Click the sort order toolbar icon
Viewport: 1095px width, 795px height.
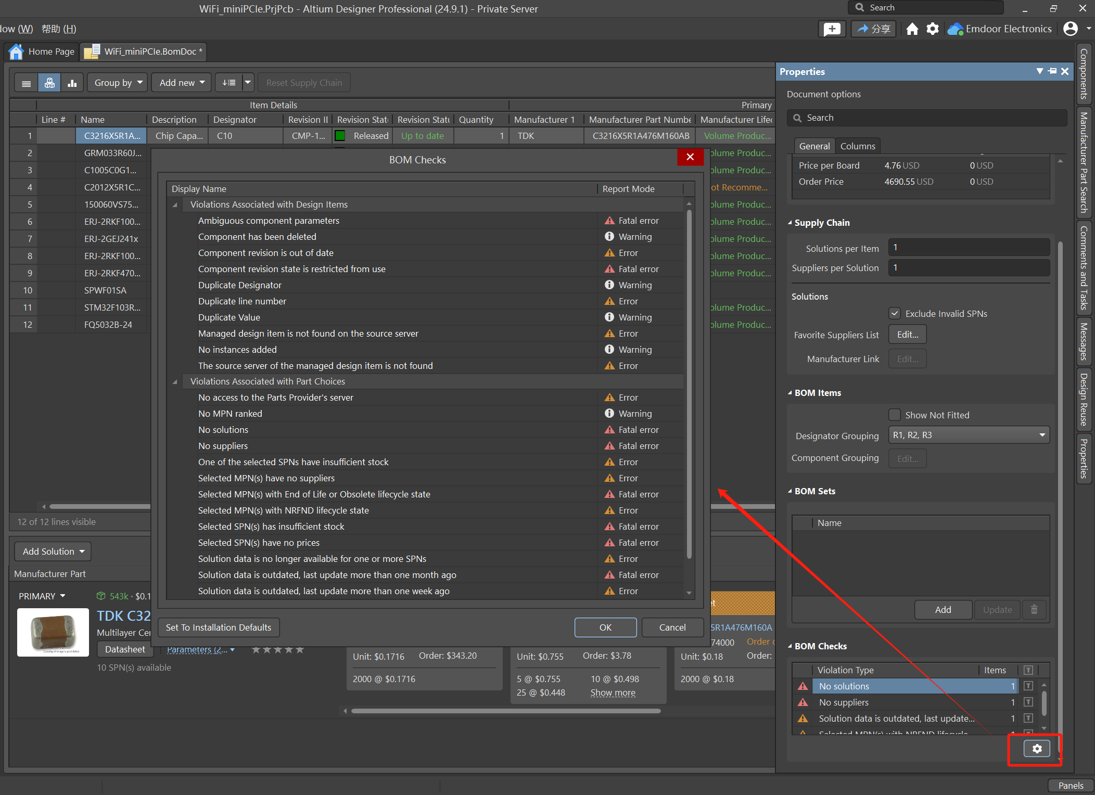point(229,83)
